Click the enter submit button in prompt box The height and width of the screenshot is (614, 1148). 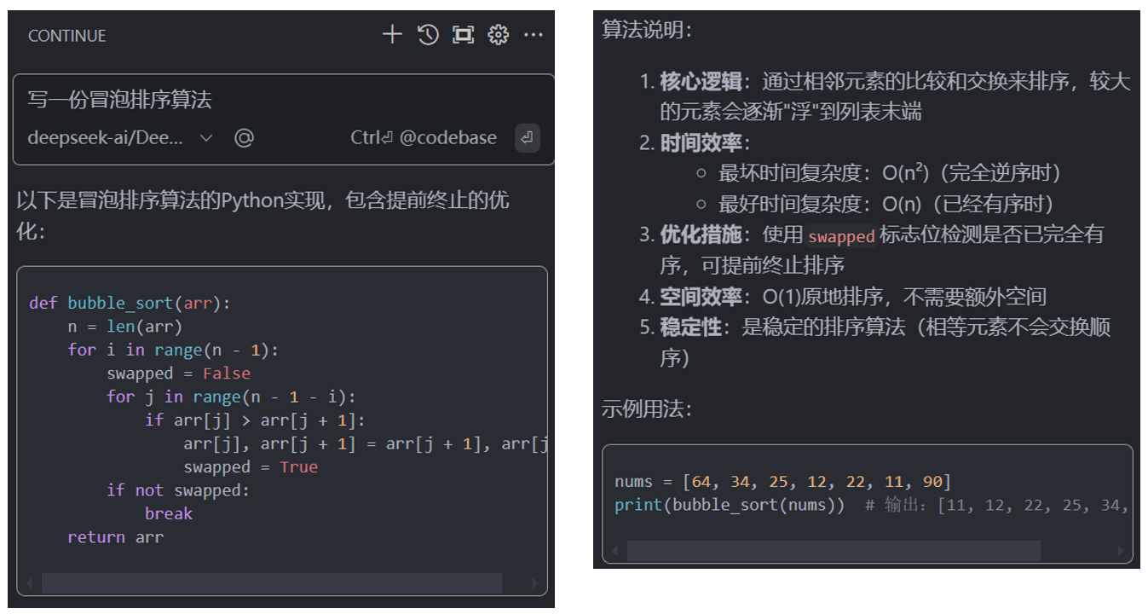tap(527, 137)
